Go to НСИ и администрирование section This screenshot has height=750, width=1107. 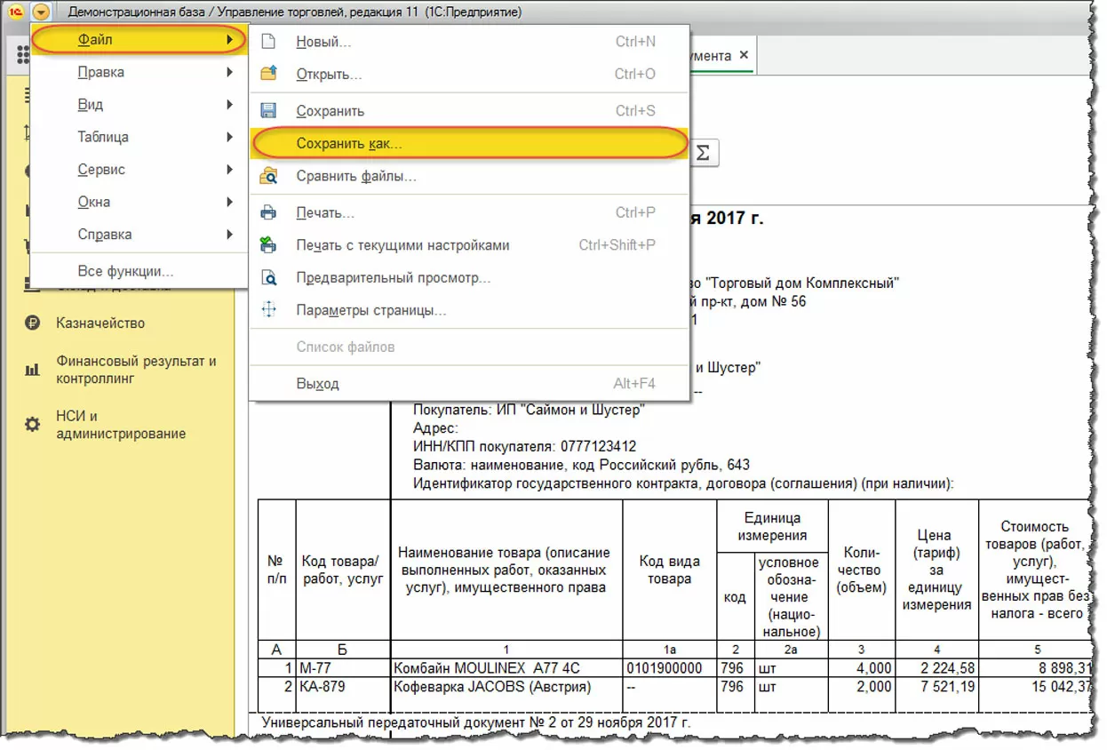click(120, 425)
